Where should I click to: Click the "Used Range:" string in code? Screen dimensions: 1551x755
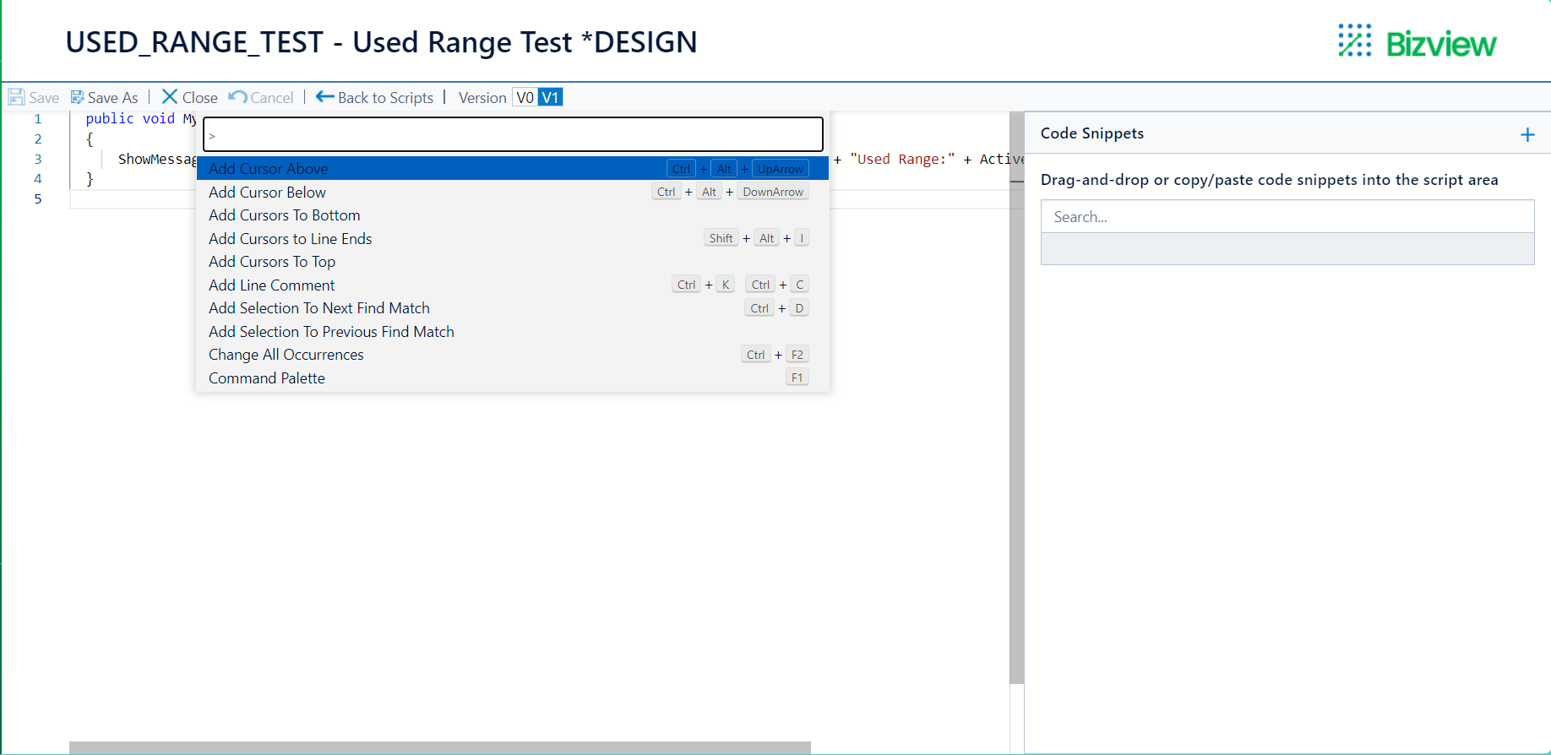tap(902, 159)
